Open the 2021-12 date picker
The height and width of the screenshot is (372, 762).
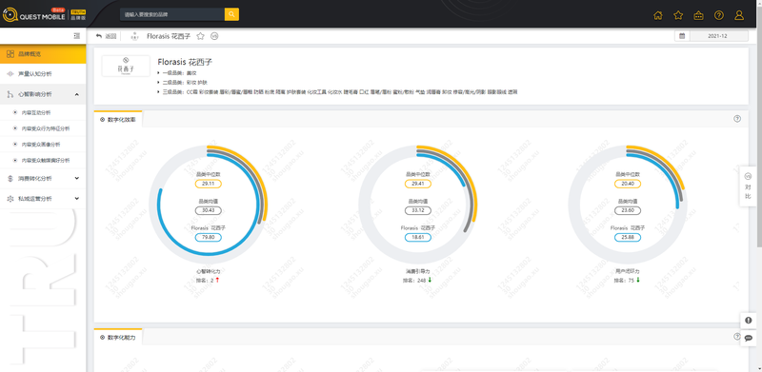click(712, 36)
